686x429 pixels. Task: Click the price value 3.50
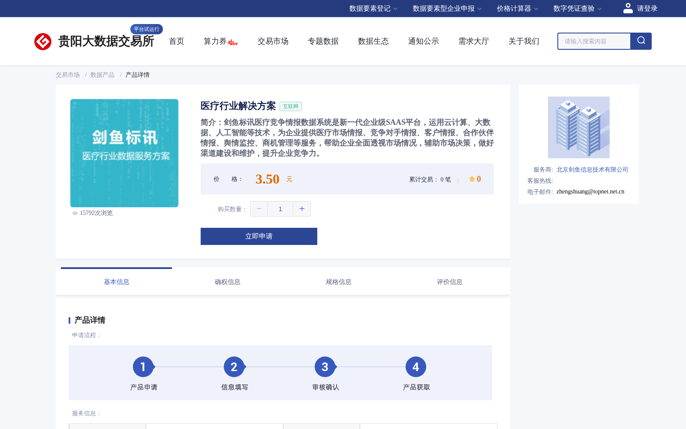click(x=268, y=179)
